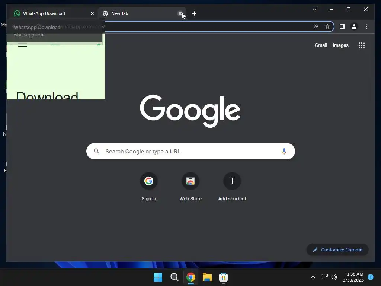Open the network status tray icon

pyautogui.click(x=324, y=277)
